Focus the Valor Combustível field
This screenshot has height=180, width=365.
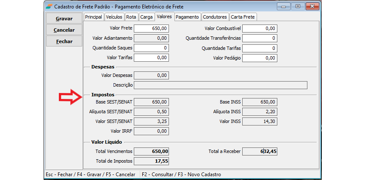tap(260, 28)
